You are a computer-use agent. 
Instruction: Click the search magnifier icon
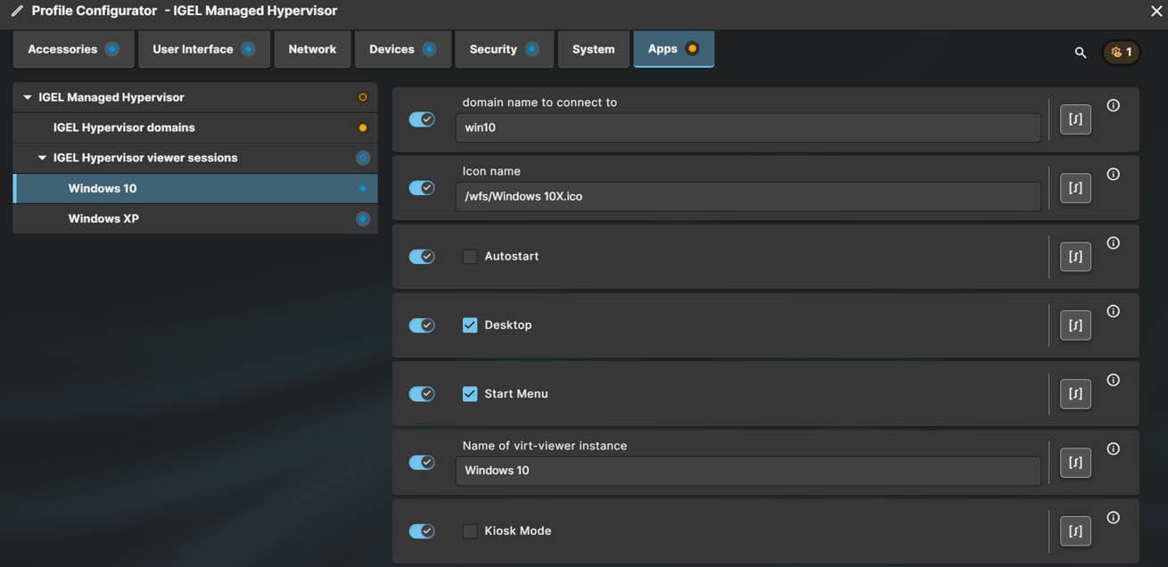(1081, 53)
